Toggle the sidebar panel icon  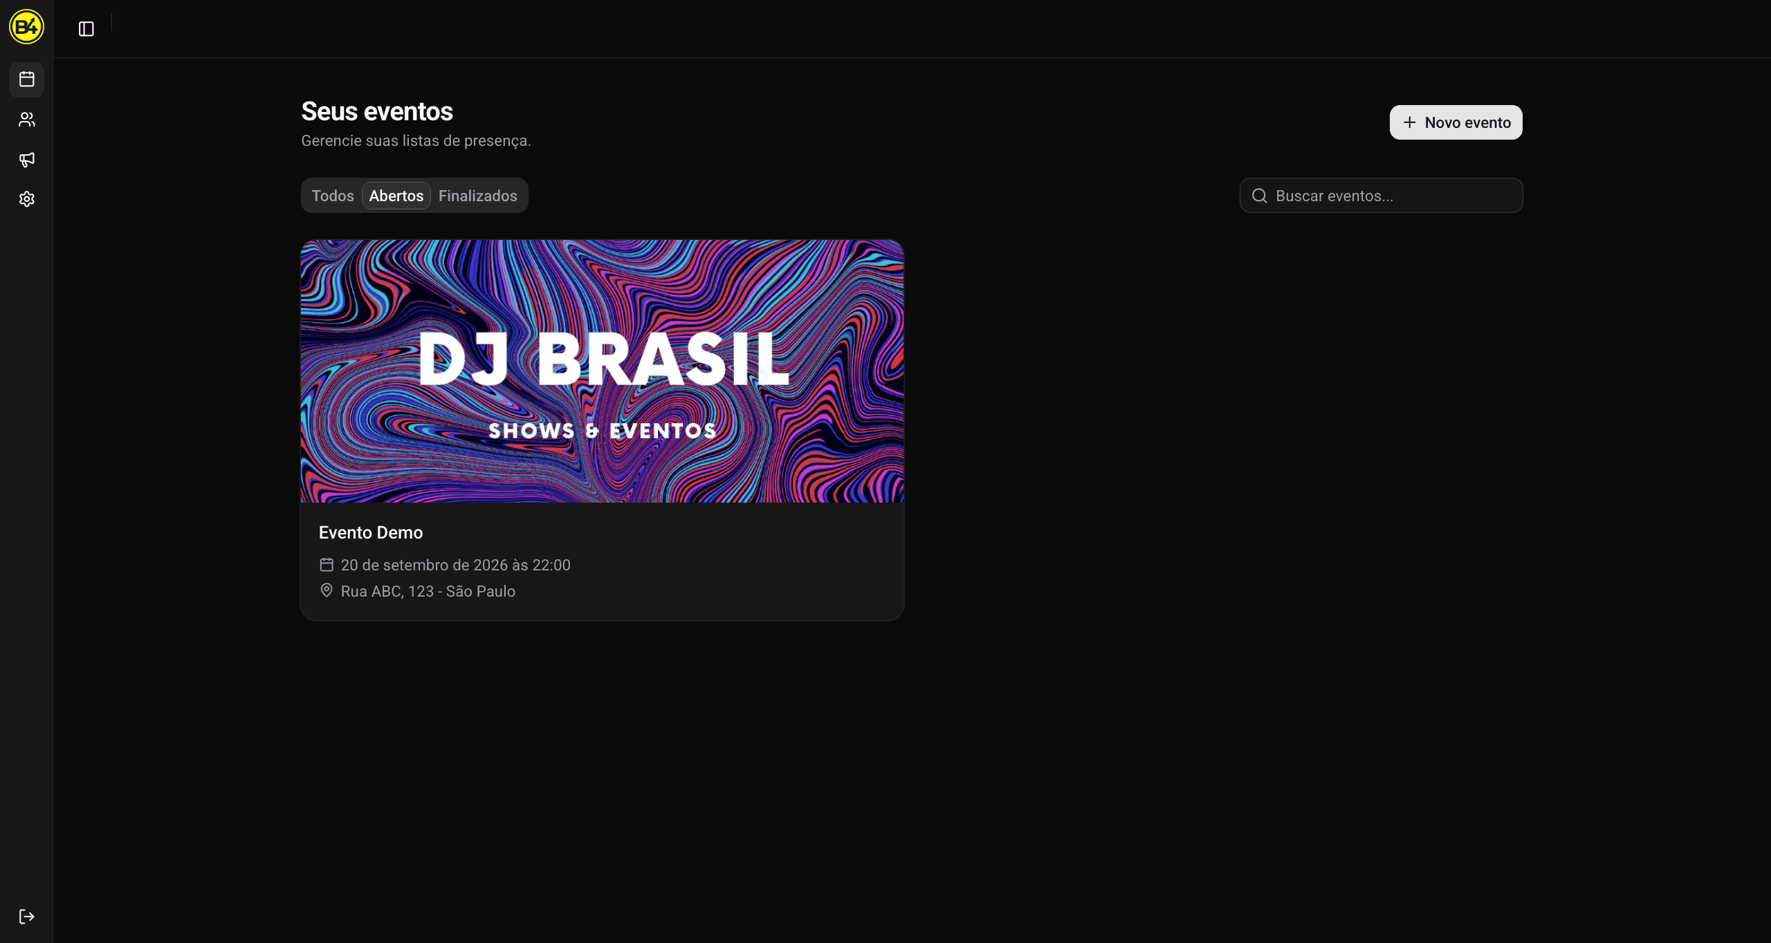point(86,29)
